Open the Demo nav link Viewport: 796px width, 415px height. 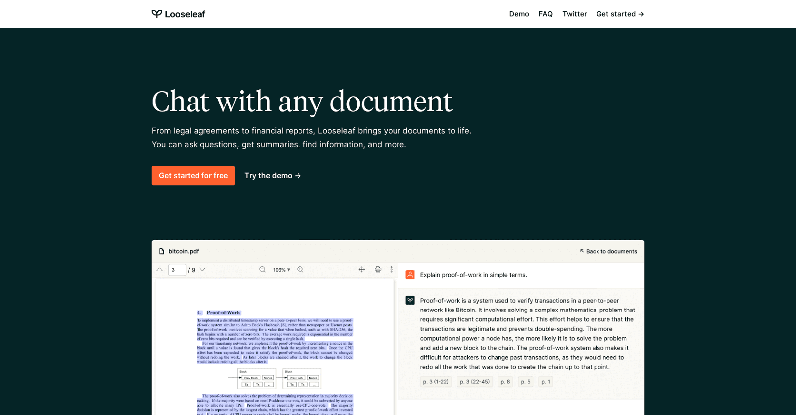pyautogui.click(x=519, y=14)
